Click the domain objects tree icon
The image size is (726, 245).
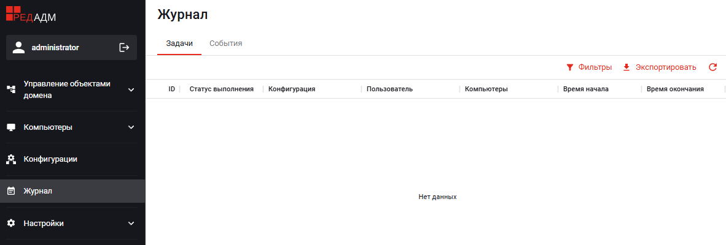[11, 90]
